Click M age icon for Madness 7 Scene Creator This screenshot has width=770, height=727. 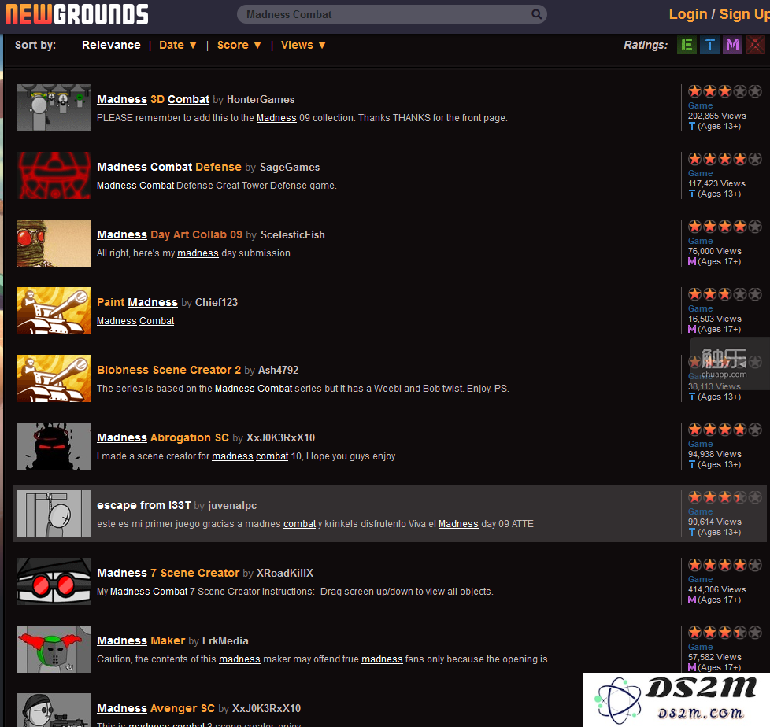click(692, 600)
